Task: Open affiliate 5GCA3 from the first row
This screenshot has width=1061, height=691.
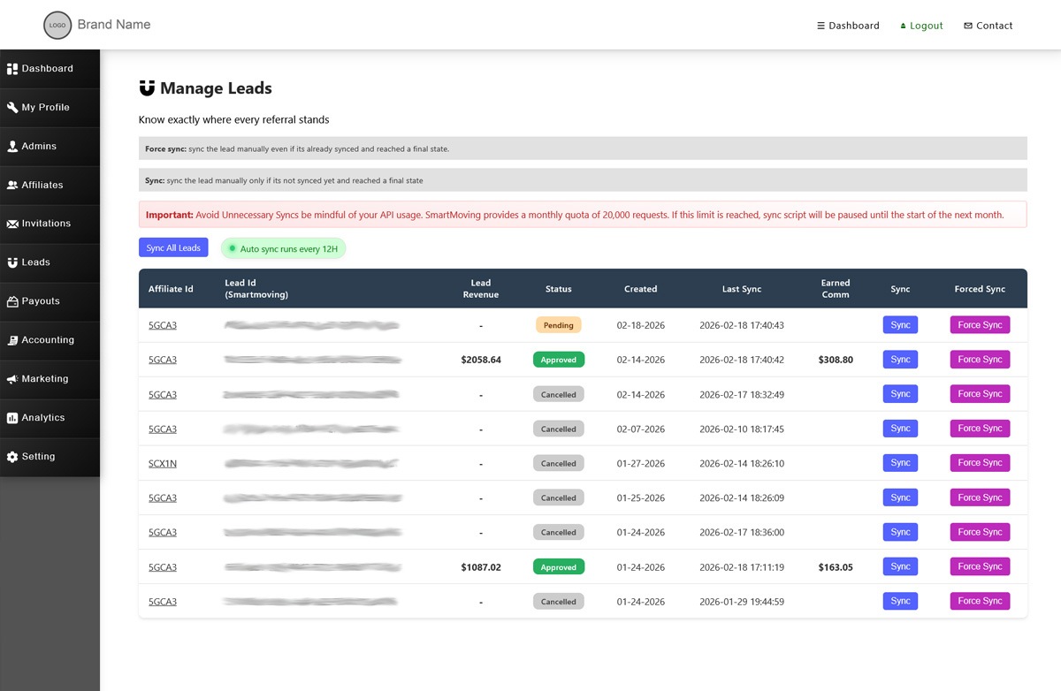Action: coord(162,324)
